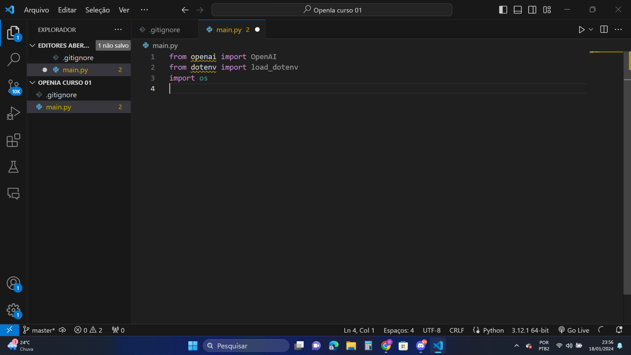Select Python interpreter 3.12.1 64-bit
The height and width of the screenshot is (355, 631).
530,330
